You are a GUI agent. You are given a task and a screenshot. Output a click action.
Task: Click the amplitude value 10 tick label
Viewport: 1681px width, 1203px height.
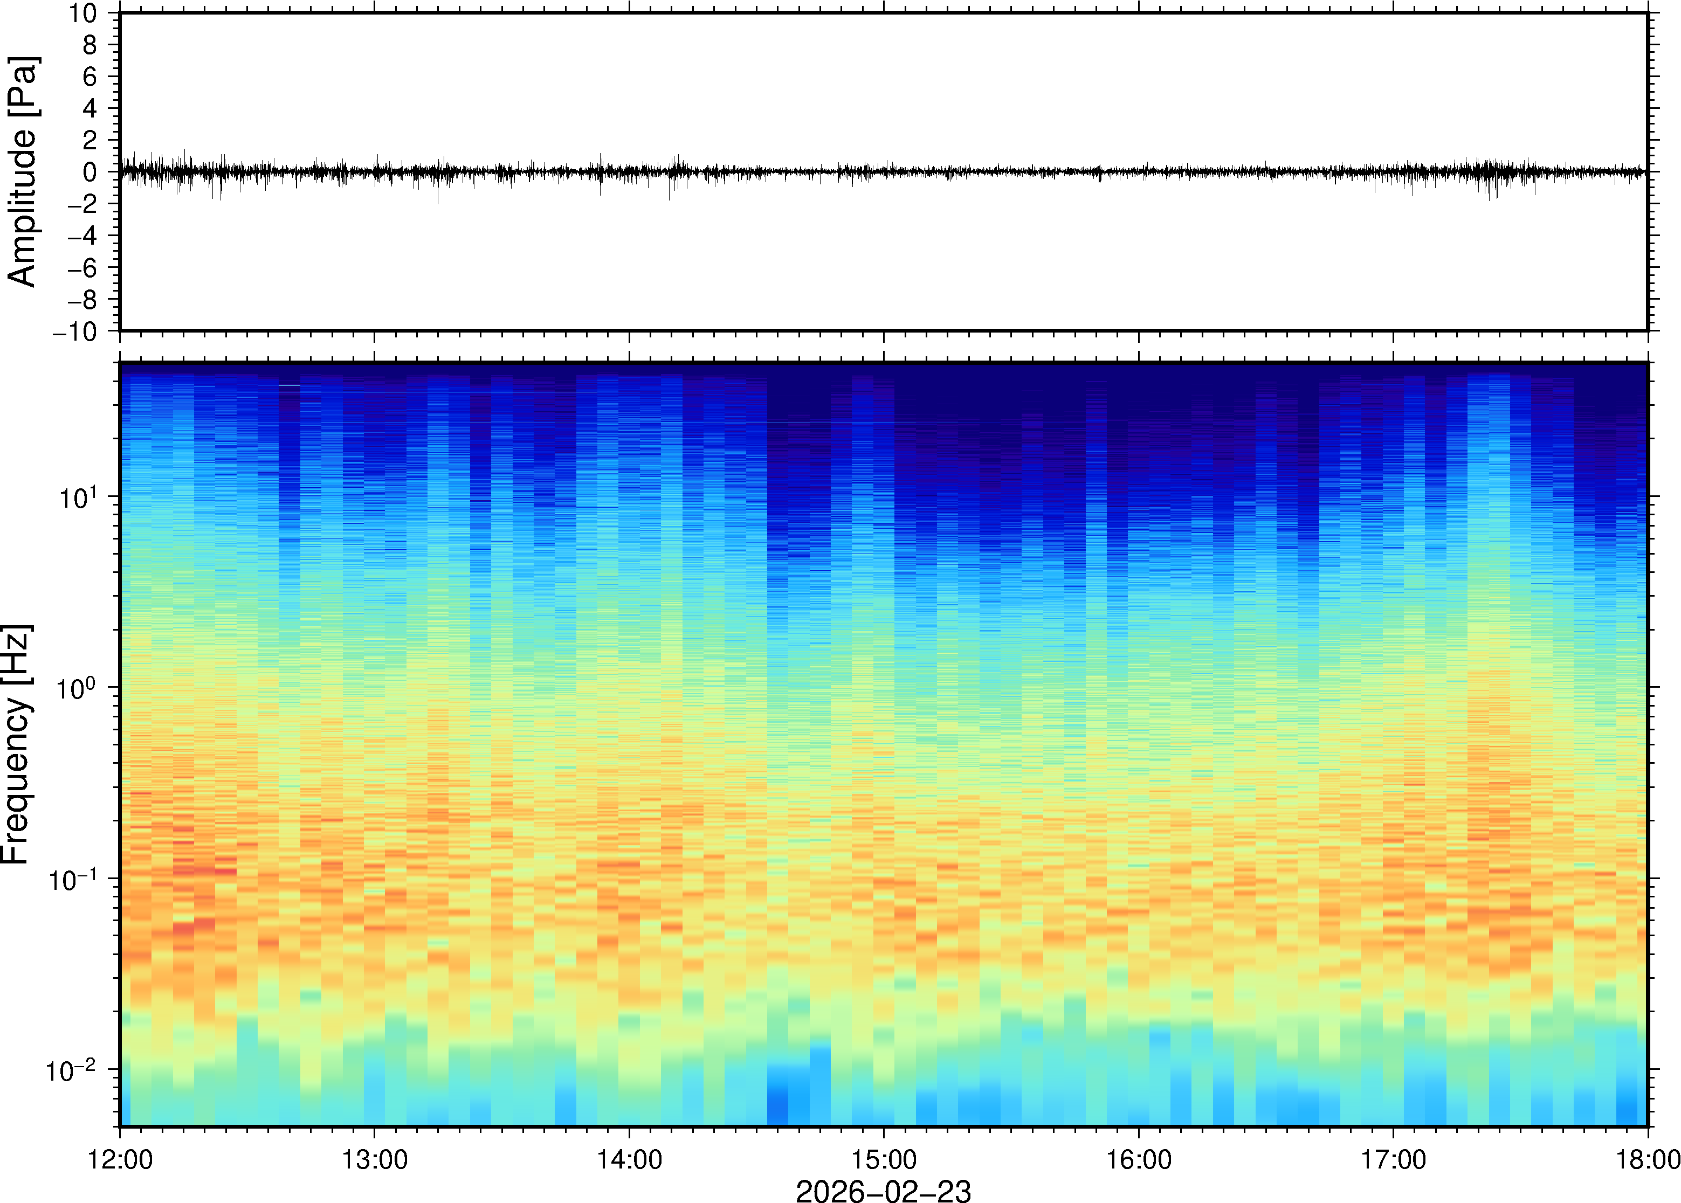(x=83, y=13)
